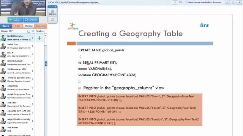243x136 pixels.
Task: Click the location GEOGRAPHY(POINT,4326) line
Action: click(x=107, y=75)
